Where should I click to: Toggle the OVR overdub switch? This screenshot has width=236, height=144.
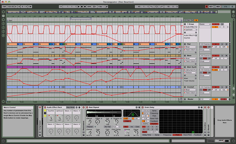pyautogui.click(x=89, y=7)
